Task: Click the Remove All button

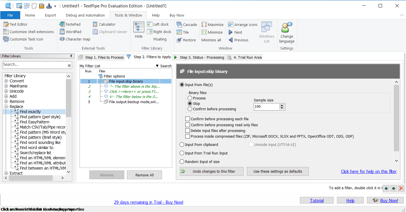Action: [x=145, y=175]
